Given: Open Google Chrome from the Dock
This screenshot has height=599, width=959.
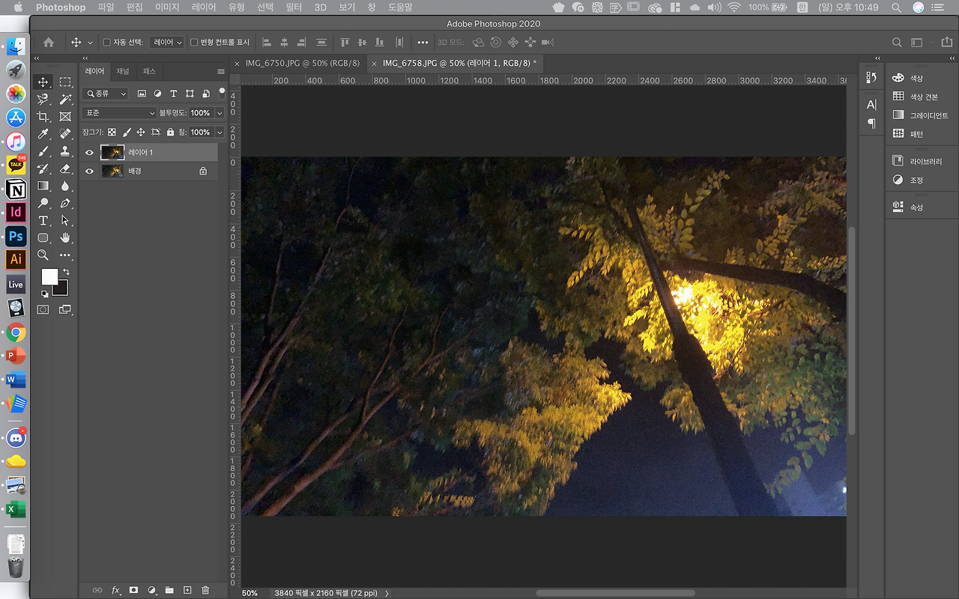Looking at the screenshot, I should click(x=16, y=332).
